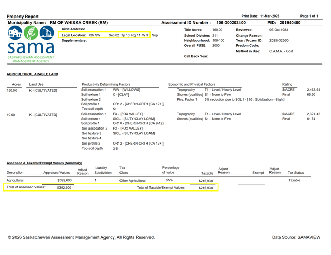Click the Assessed & Taxable/Exempt Values heading
The image size is (331, 255).
tap(44, 162)
